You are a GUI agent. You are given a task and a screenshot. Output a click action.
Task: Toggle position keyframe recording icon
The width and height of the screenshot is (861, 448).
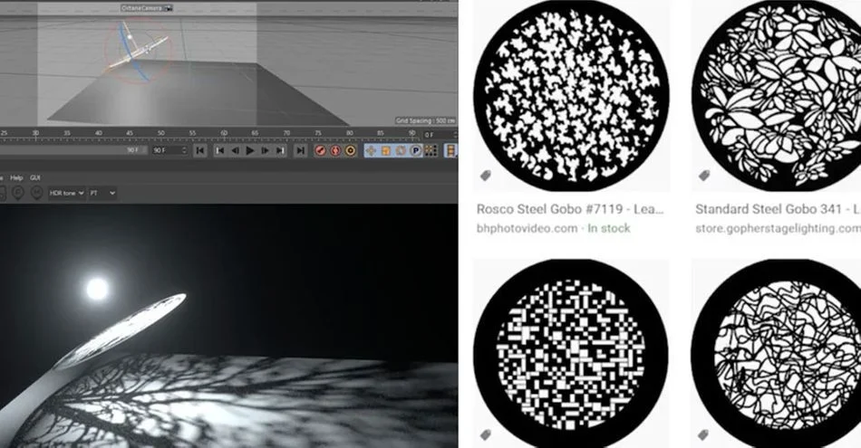371,150
